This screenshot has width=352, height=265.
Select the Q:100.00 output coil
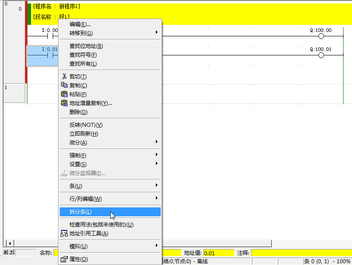(x=321, y=36)
